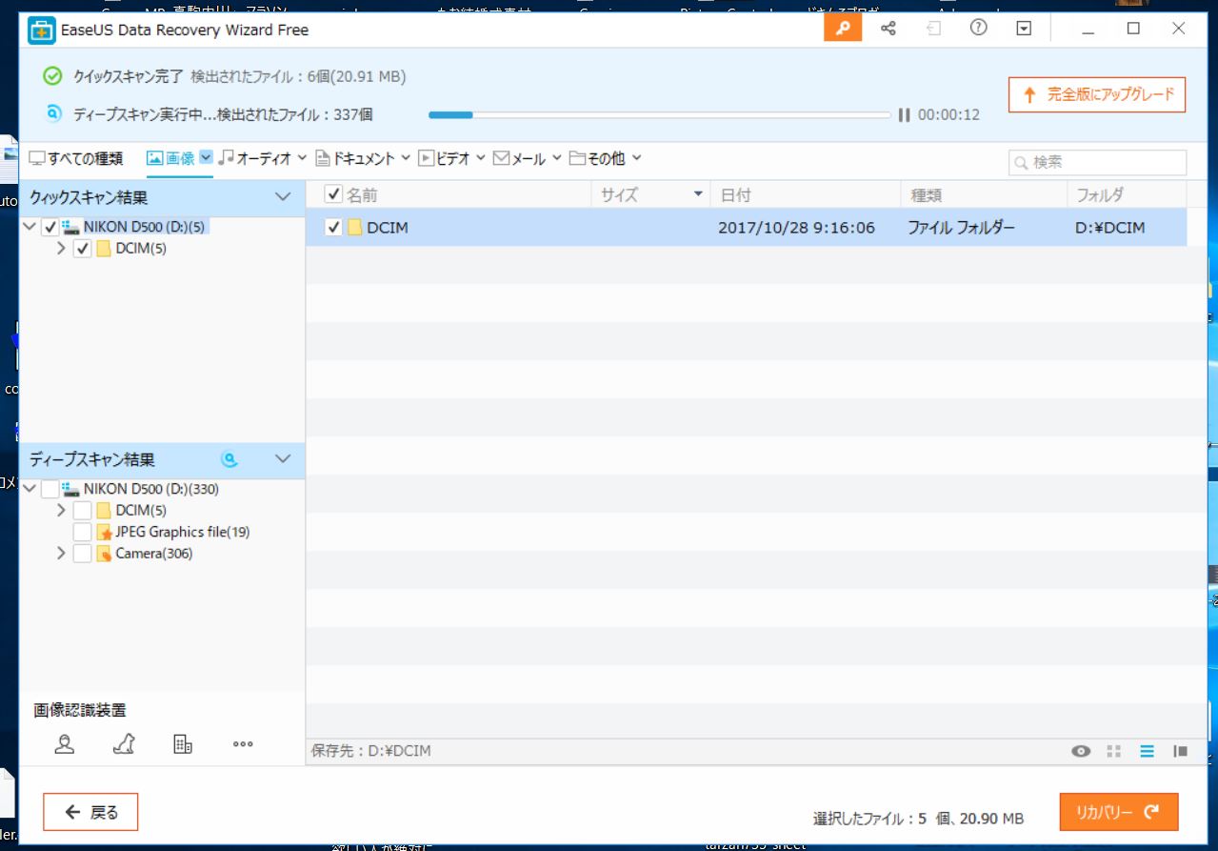
Task: Click the ファイル フォルダー type cell
Action: coord(961,228)
